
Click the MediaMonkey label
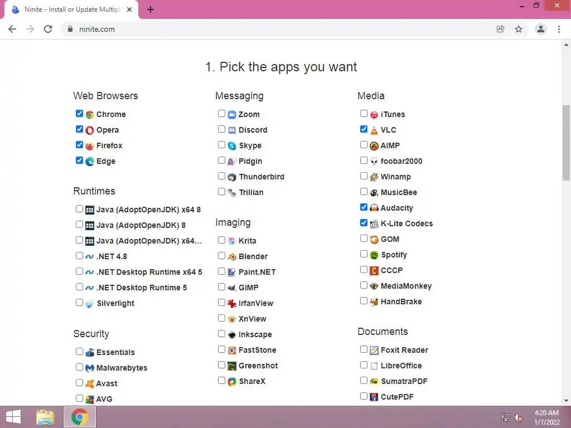(x=406, y=286)
